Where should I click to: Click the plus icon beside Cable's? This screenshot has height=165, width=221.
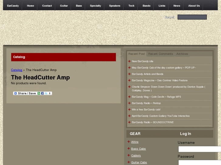click(129, 155)
